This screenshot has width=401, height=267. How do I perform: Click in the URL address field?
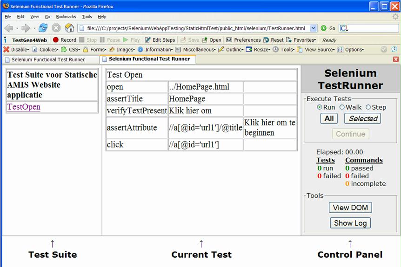(x=195, y=28)
